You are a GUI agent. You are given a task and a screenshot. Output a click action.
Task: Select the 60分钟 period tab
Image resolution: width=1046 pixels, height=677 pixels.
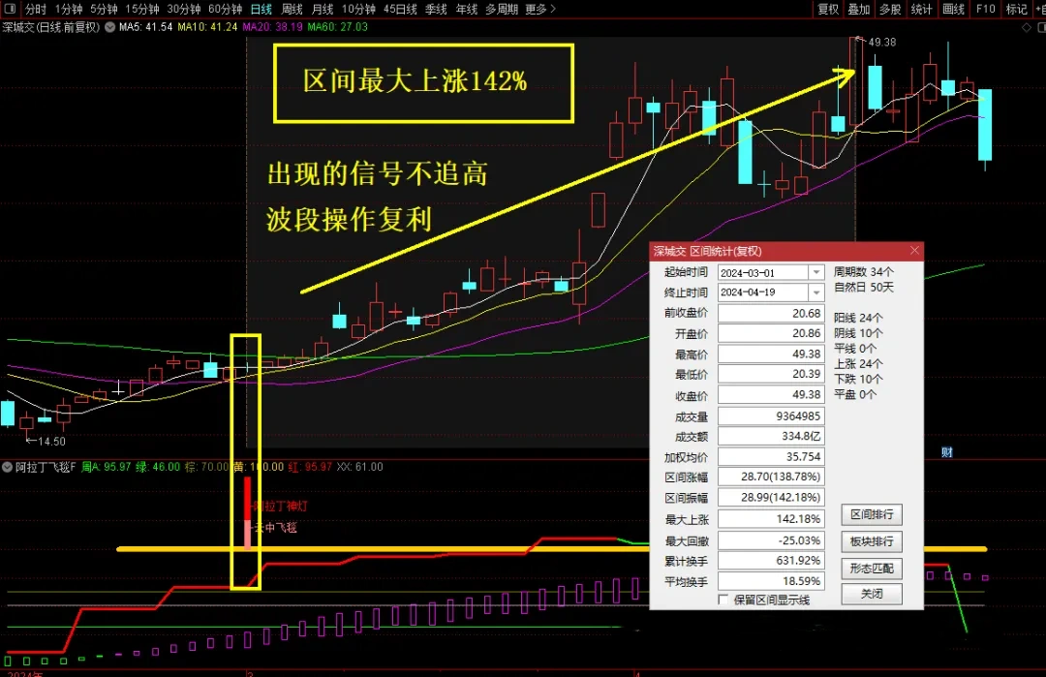click(x=225, y=9)
